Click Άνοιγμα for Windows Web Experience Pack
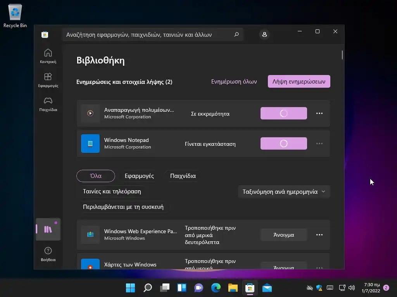Screen dimensions: 397x297 (x=283, y=235)
